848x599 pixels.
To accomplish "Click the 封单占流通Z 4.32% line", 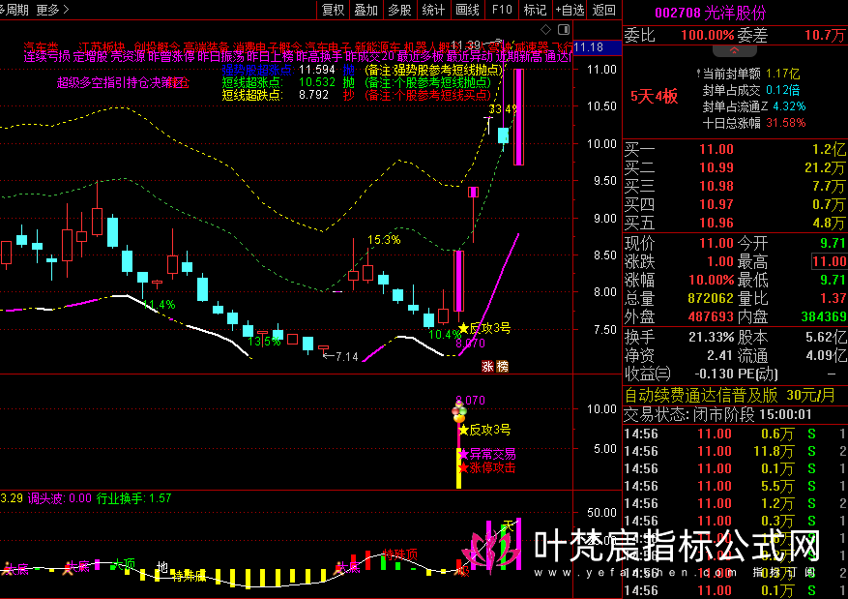I will tap(754, 106).
